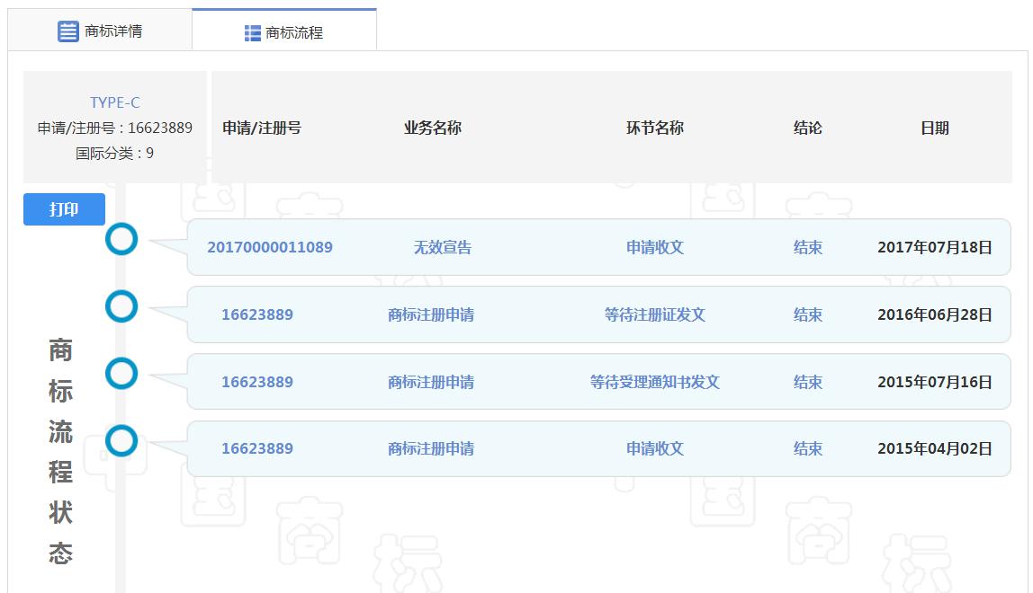
Task: Click the node beside the 2015年04月02日 row
Action: tap(121, 441)
